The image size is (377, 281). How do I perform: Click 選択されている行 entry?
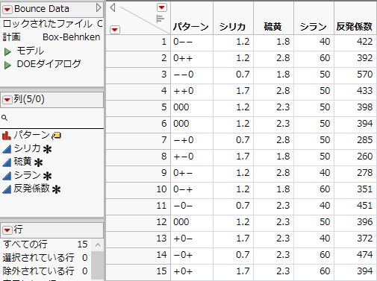[x=46, y=258]
